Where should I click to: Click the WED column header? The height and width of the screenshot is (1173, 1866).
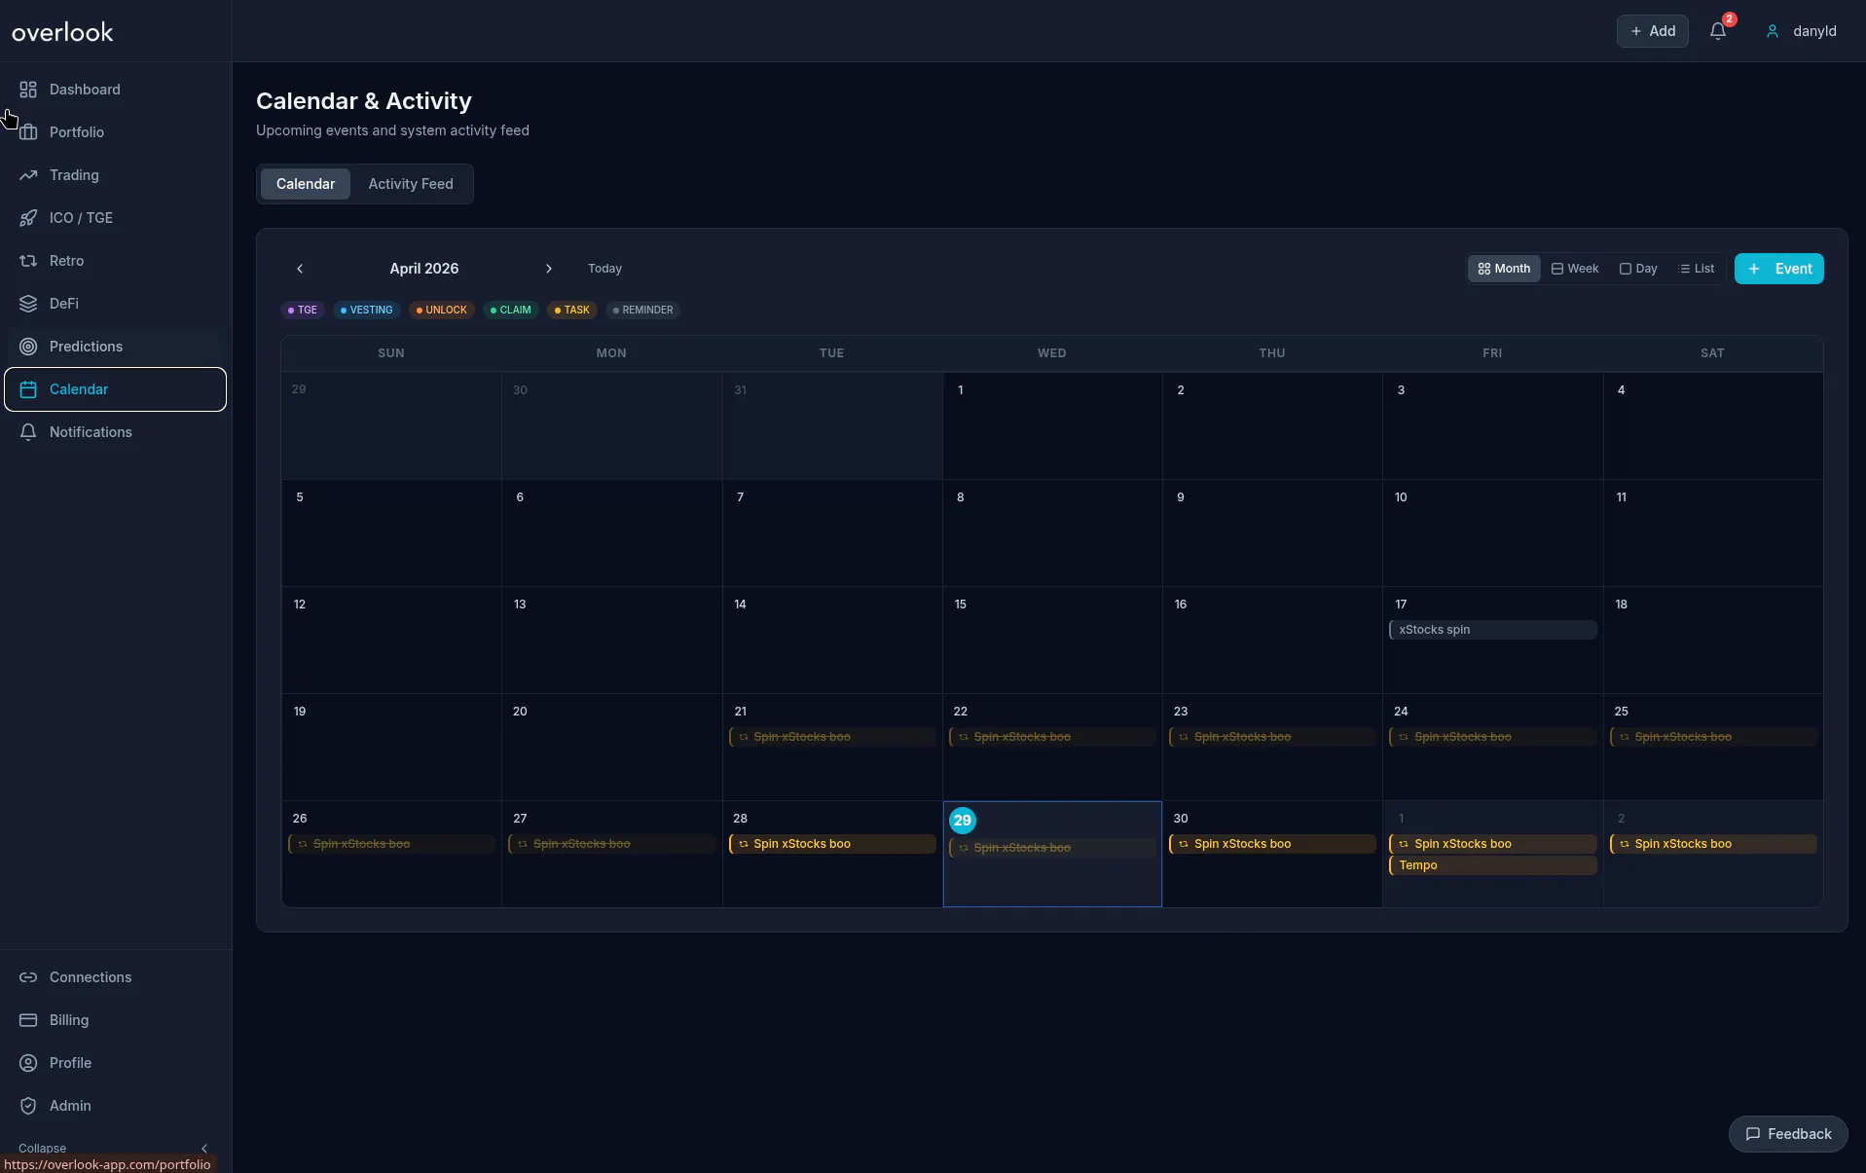tap(1051, 353)
